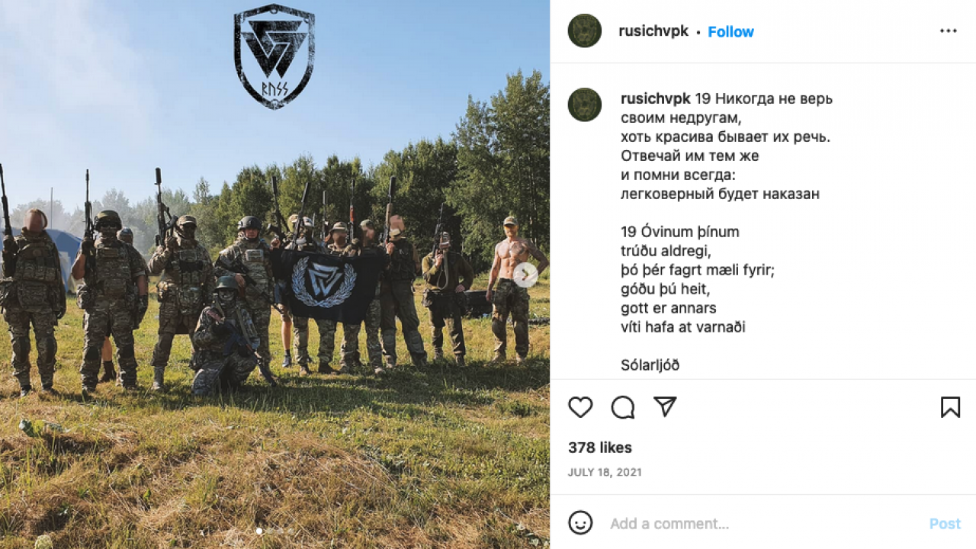This screenshot has width=976, height=549.
Task: Click the group photo image
Action: 274,274
